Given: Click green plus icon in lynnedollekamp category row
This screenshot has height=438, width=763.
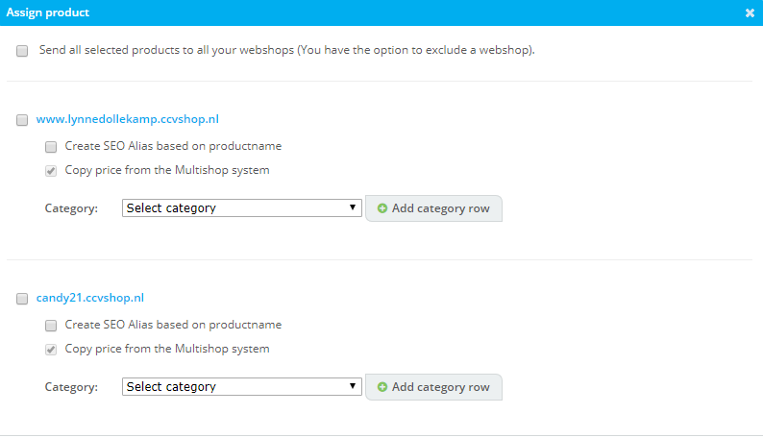Looking at the screenshot, I should [x=382, y=208].
